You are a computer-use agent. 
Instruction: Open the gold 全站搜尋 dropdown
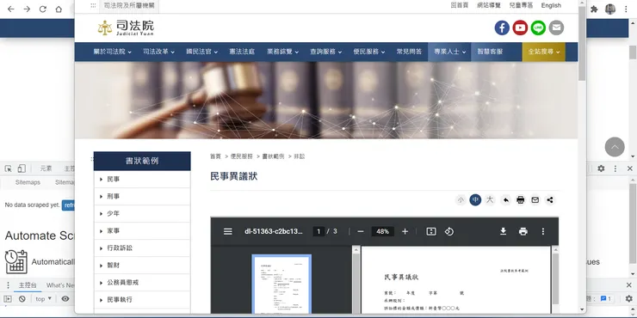pos(543,52)
